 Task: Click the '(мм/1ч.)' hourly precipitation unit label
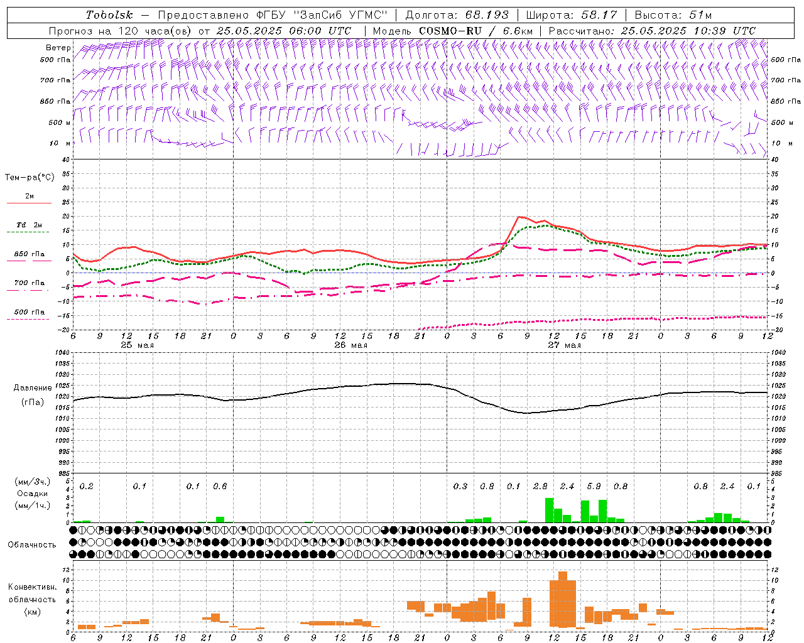pos(32,505)
